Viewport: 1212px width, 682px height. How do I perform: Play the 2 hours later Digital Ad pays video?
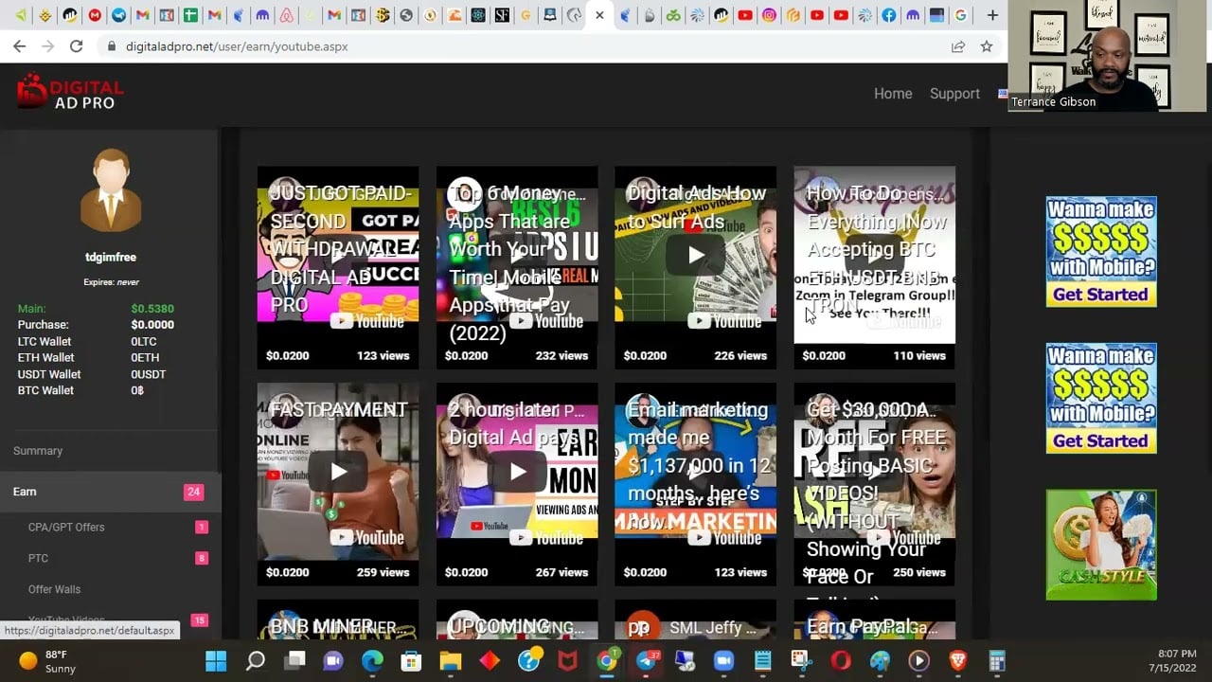517,471
